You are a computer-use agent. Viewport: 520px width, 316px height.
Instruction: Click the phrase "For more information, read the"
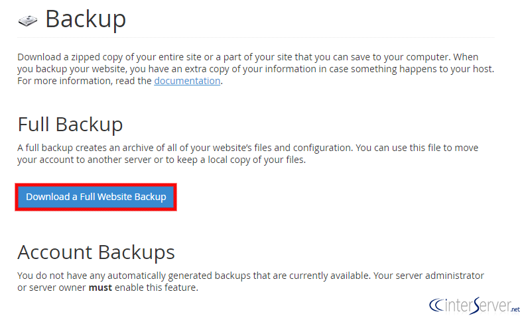click(84, 81)
